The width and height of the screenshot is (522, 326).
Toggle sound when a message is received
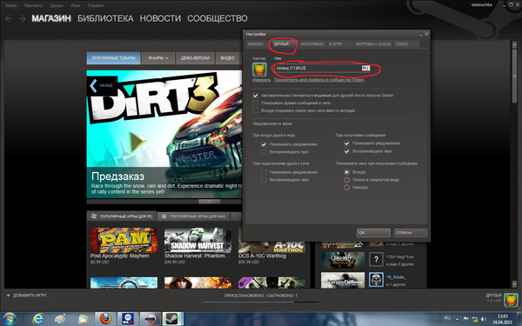coord(346,151)
